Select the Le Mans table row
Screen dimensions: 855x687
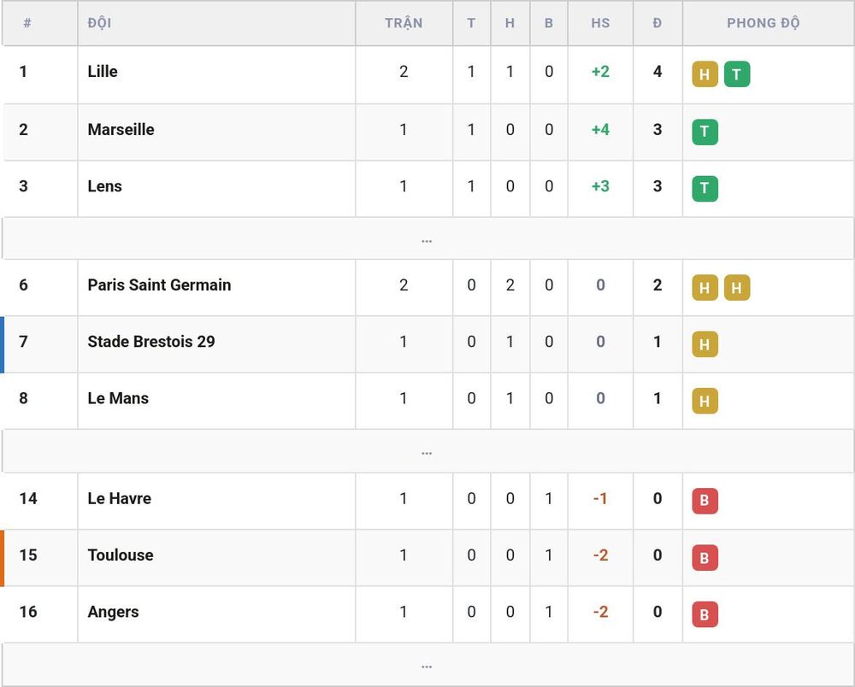(427, 401)
